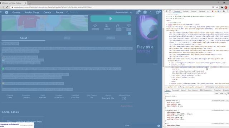229x128 pixels.
Task: Open the Layout pane tab
Action: [x=183, y=90]
